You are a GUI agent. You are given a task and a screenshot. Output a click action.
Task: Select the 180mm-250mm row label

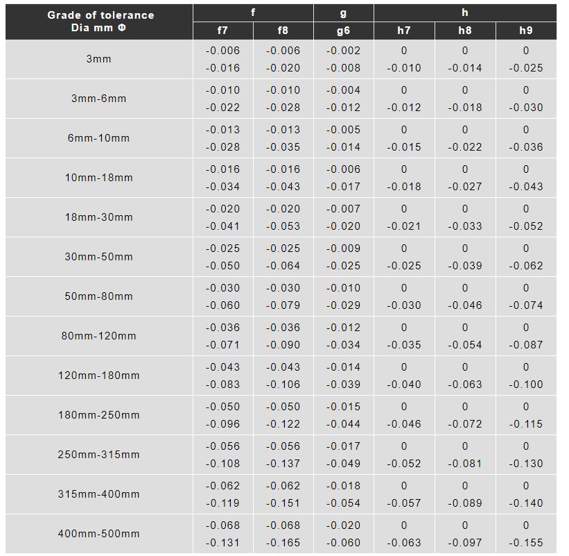point(99,415)
